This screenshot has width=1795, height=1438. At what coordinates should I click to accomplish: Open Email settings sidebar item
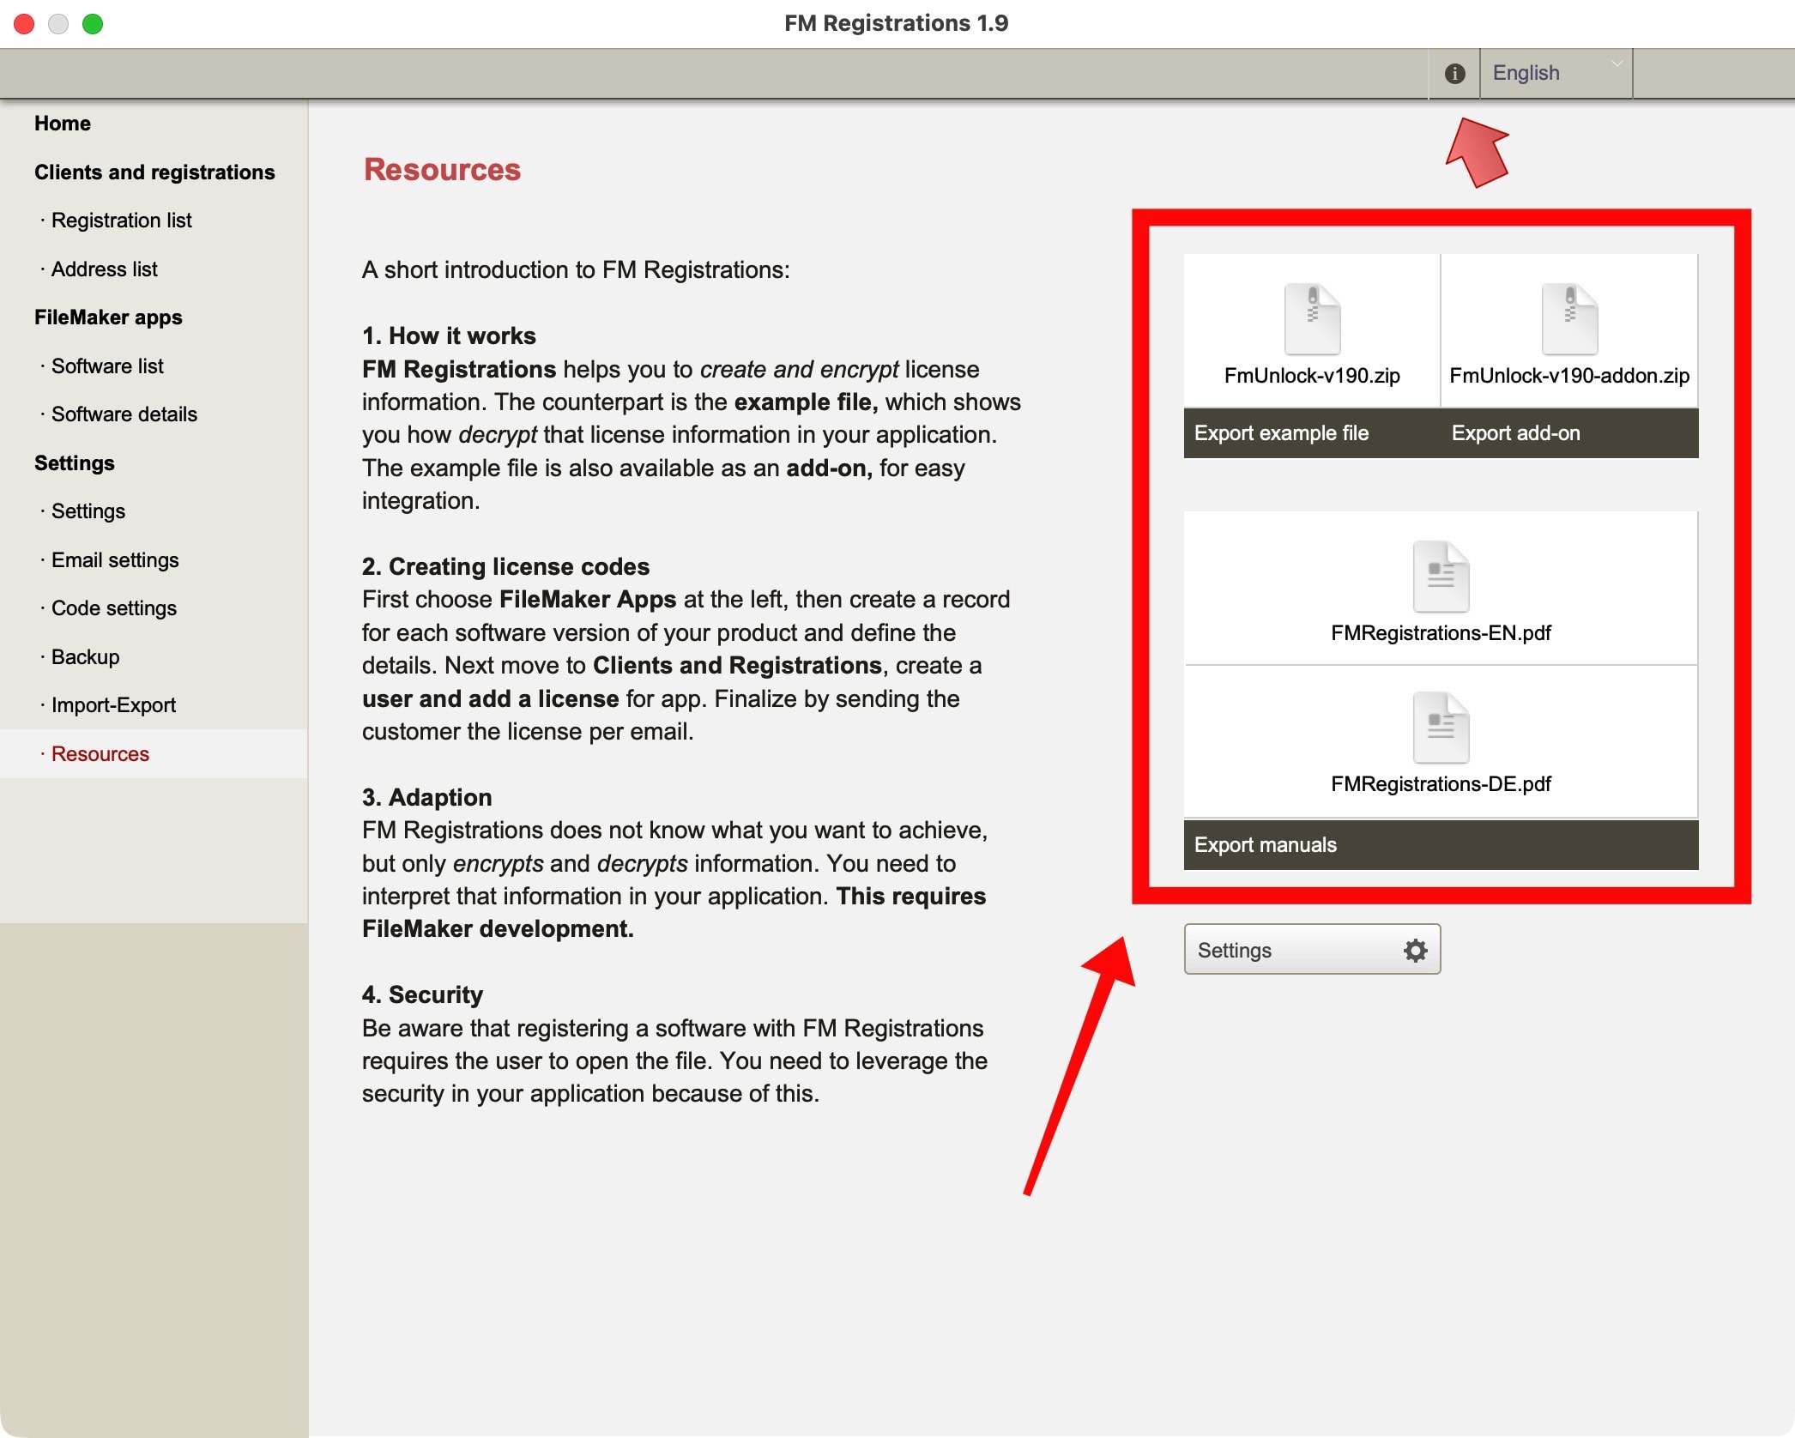(115, 560)
